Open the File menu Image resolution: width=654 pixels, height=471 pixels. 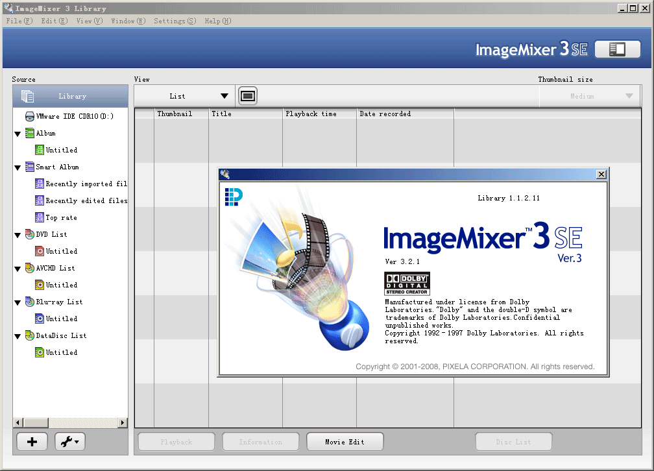(x=19, y=21)
